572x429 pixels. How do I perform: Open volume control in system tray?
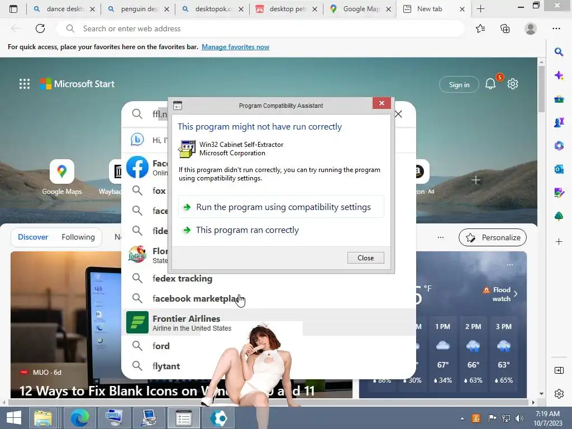coord(519,418)
